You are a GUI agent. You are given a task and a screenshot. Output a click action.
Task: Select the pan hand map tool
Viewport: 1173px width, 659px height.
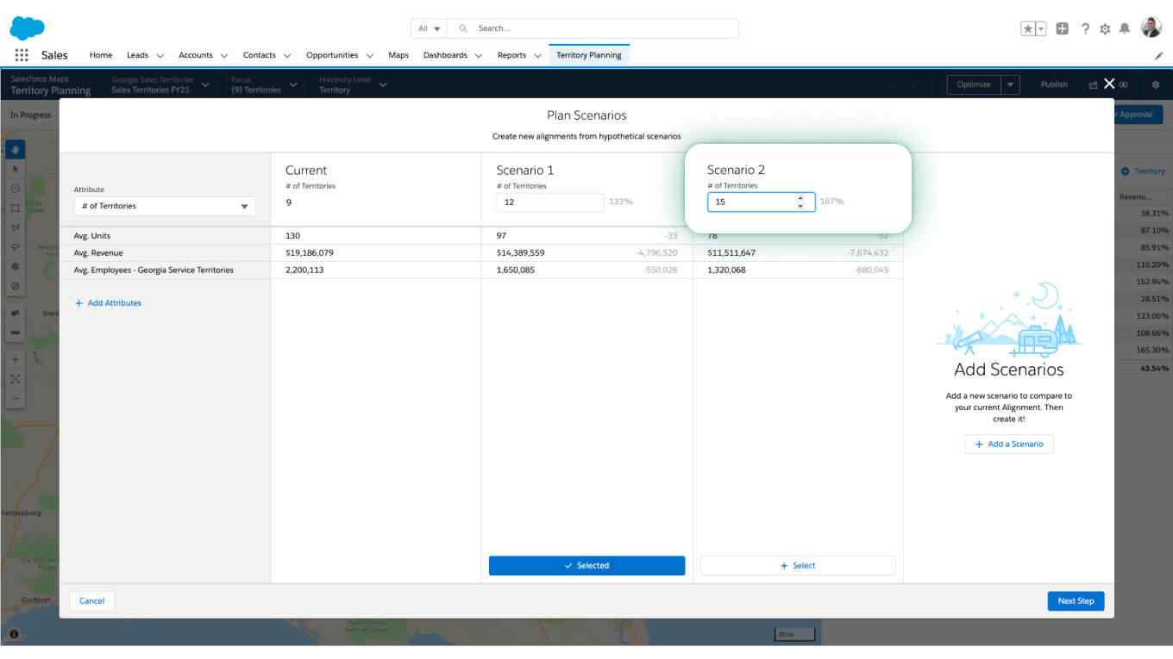point(16,149)
